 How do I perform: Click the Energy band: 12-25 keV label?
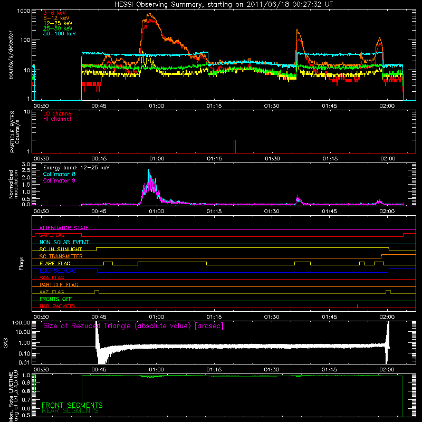pyautogui.click(x=76, y=168)
